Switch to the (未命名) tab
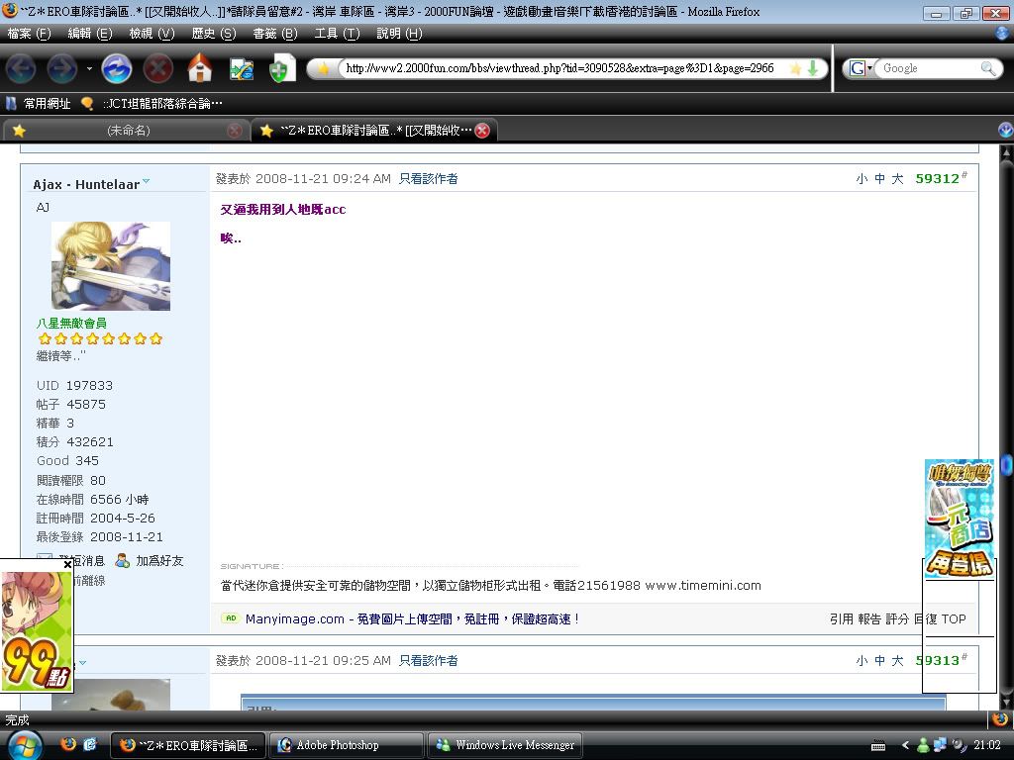The width and height of the screenshot is (1014, 760). [128, 131]
